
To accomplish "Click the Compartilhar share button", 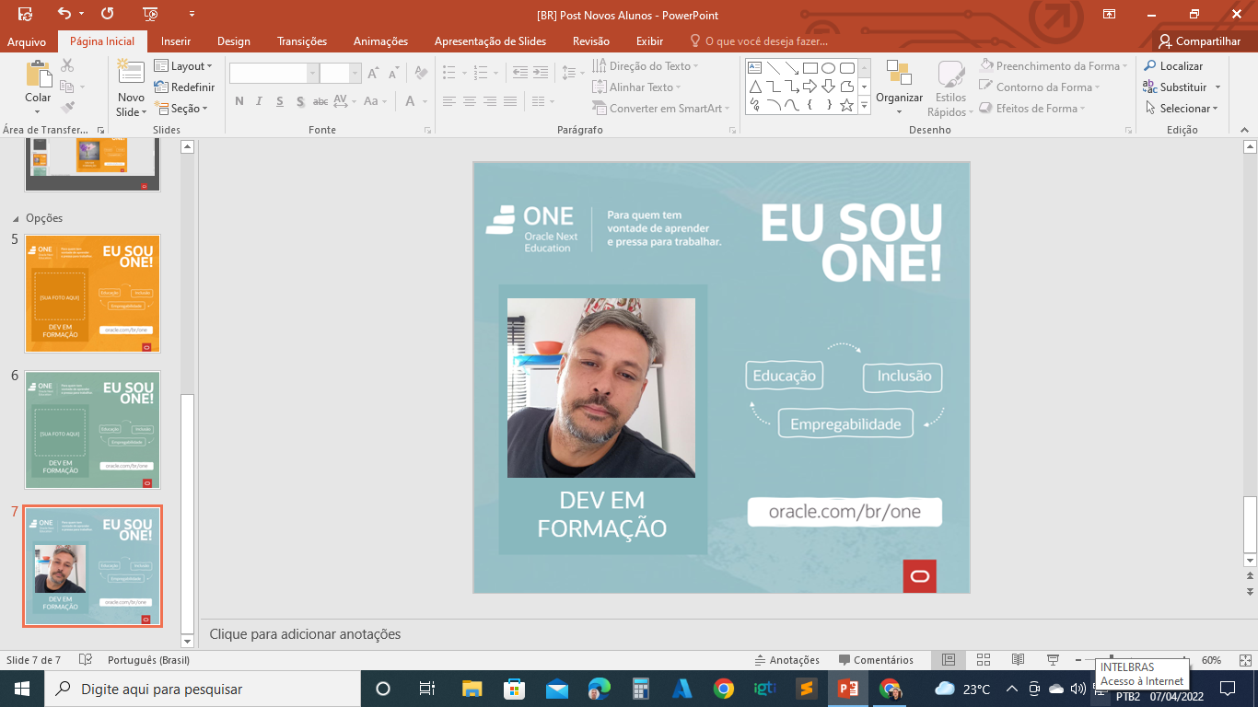I will (x=1200, y=41).
